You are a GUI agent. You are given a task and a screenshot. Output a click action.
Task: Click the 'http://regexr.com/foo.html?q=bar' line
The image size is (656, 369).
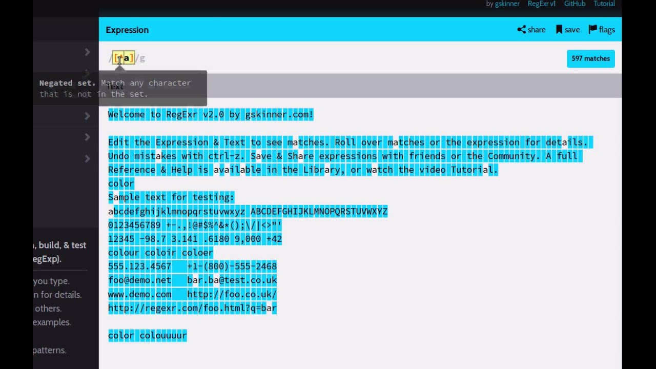point(192,308)
